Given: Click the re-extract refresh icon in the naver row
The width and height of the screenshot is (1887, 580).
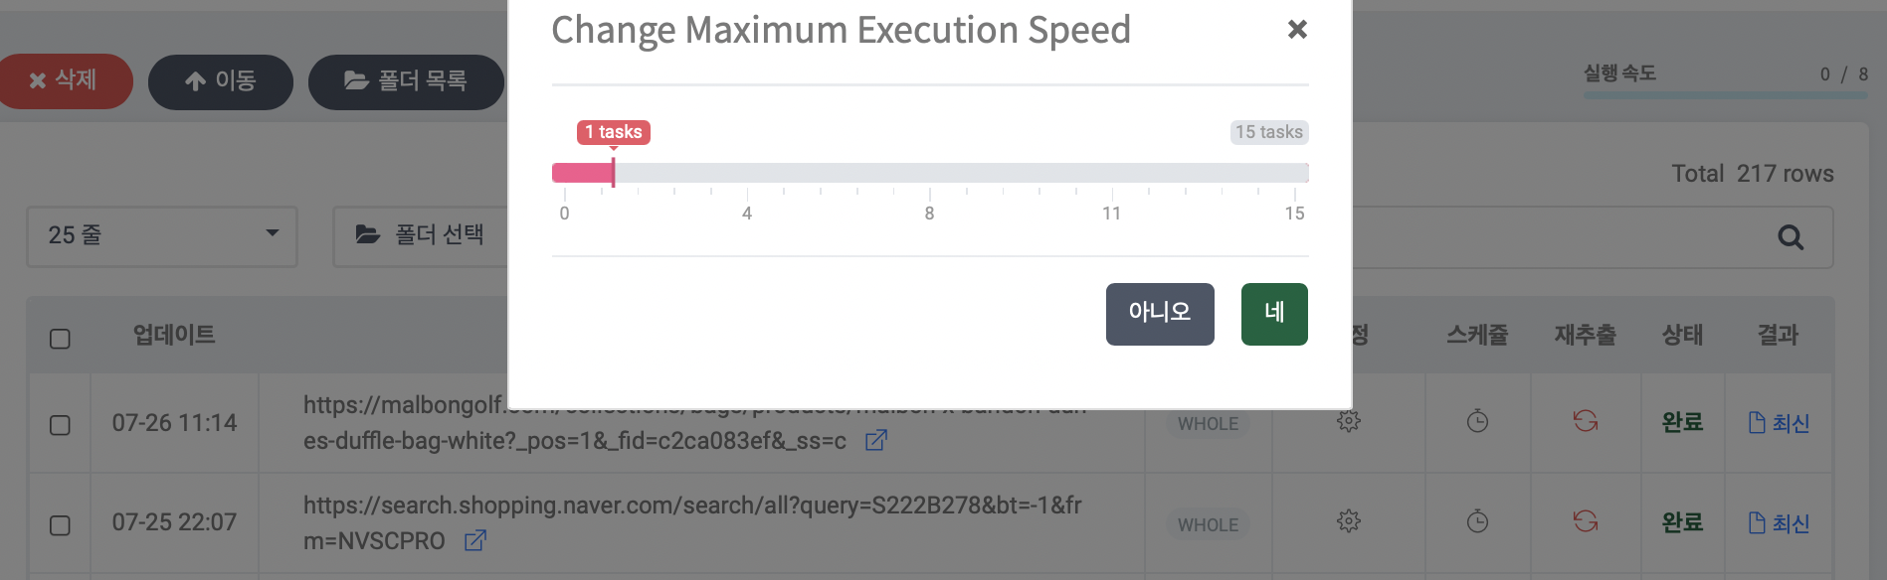Looking at the screenshot, I should [1585, 521].
